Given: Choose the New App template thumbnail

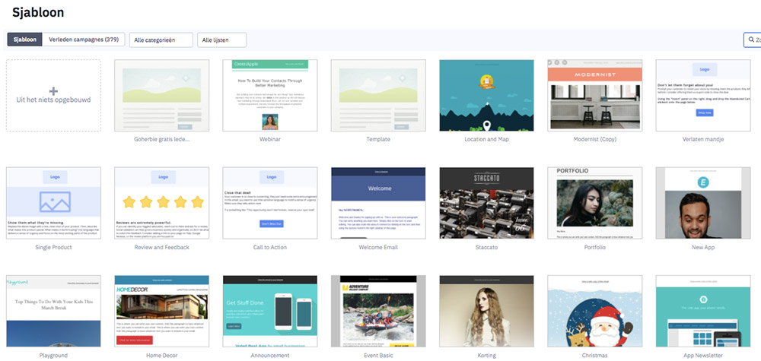Looking at the screenshot, I should point(703,203).
